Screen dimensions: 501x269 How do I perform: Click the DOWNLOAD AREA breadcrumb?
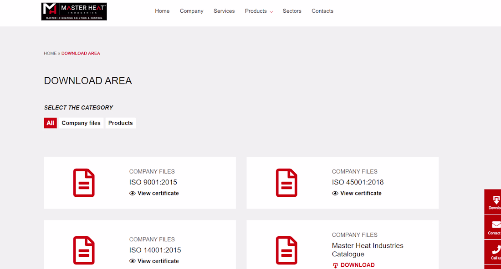[81, 53]
